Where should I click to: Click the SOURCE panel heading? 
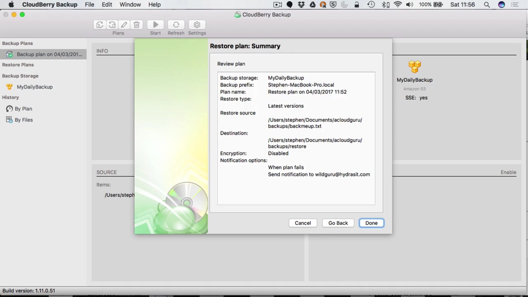106,172
